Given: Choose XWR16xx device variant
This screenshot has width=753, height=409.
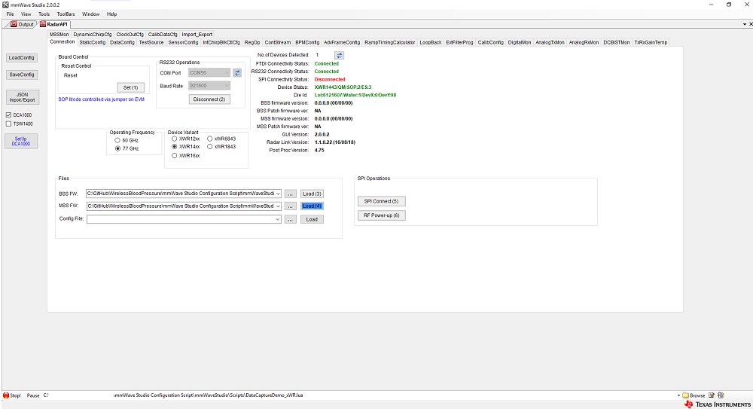Looking at the screenshot, I should [175, 156].
